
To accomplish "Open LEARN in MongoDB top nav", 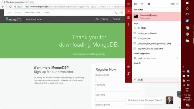I will (18, 13).
